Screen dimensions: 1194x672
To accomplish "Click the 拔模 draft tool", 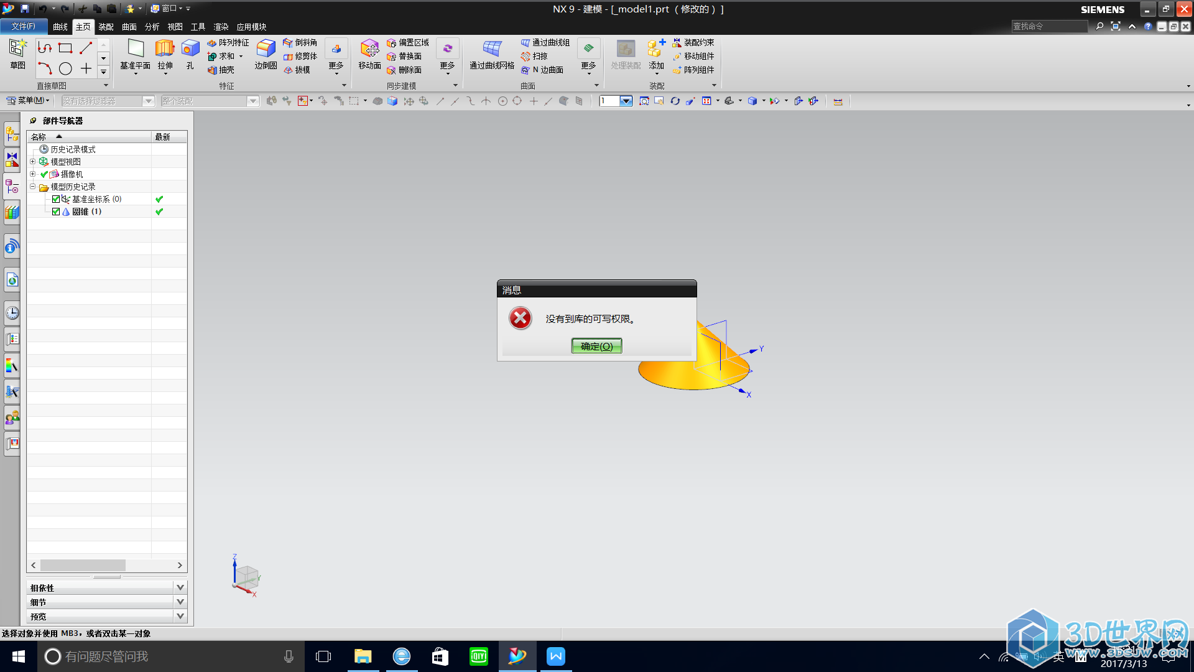I will (x=297, y=70).
